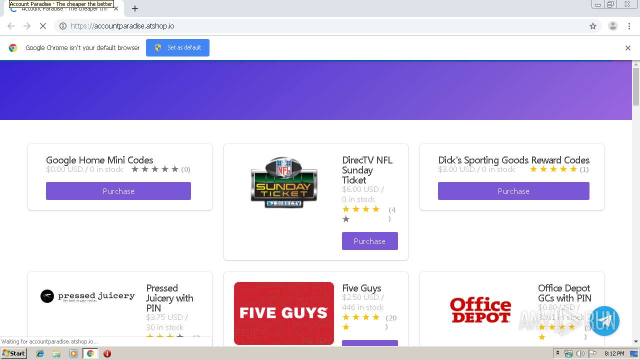Open Windows Media Player from taskbar

tap(73, 353)
